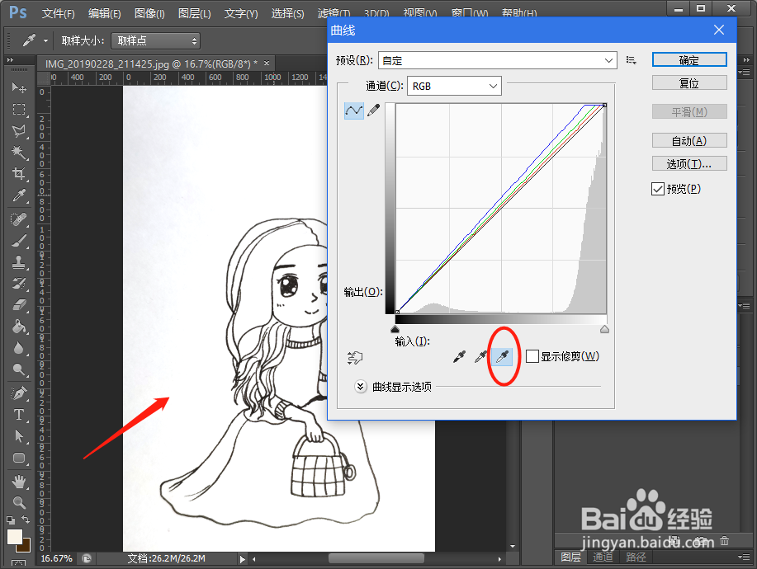The width and height of the screenshot is (757, 569).
Task: Select the Dodge tool
Action: (x=19, y=369)
